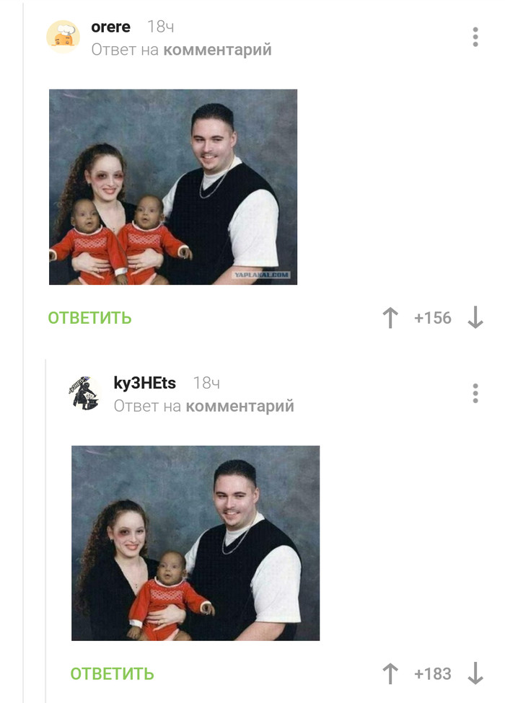The height and width of the screenshot is (703, 505).
Task: Go to the parent комментарий from the ky3HEts reply
Action: [240, 406]
